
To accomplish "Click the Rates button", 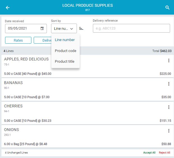I will coord(18,40).
